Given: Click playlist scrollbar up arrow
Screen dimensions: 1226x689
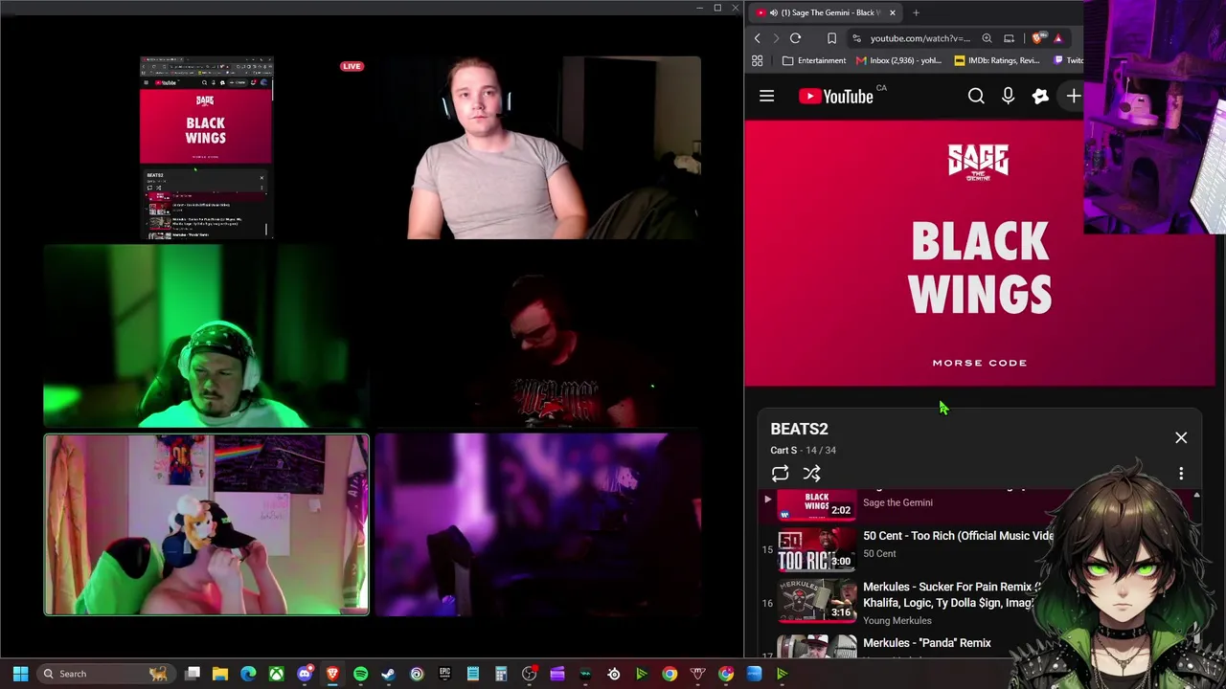Looking at the screenshot, I should pos(1196,495).
